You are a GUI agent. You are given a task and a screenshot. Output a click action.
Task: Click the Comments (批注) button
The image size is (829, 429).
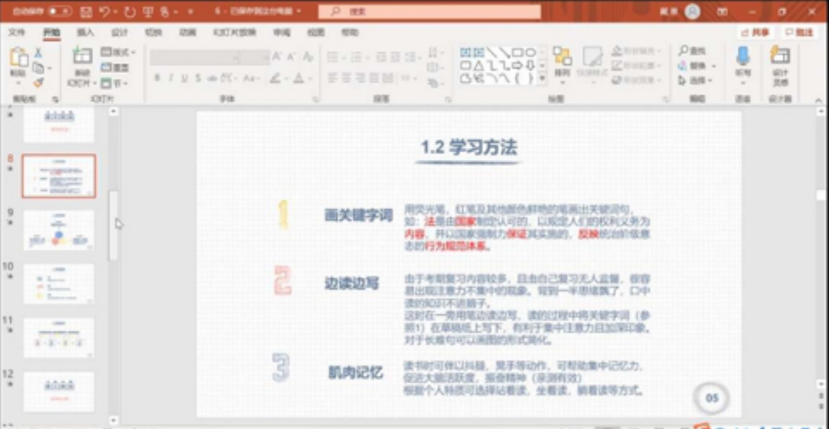click(800, 33)
